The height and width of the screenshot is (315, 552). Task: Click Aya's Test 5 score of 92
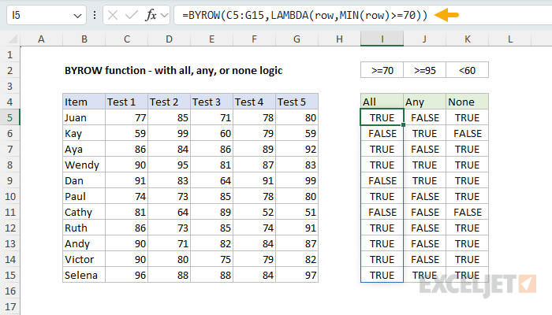pos(297,150)
